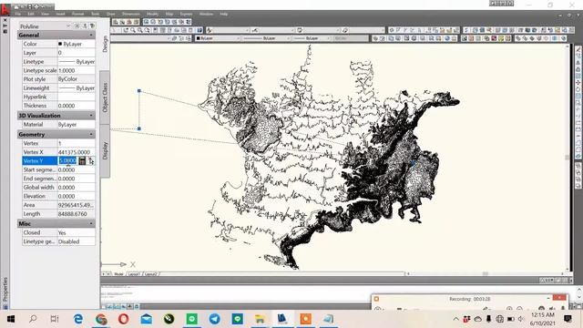Viewport: 583px width, 328px height.
Task: Click the Length value 84888.6760
Action: coord(73,214)
